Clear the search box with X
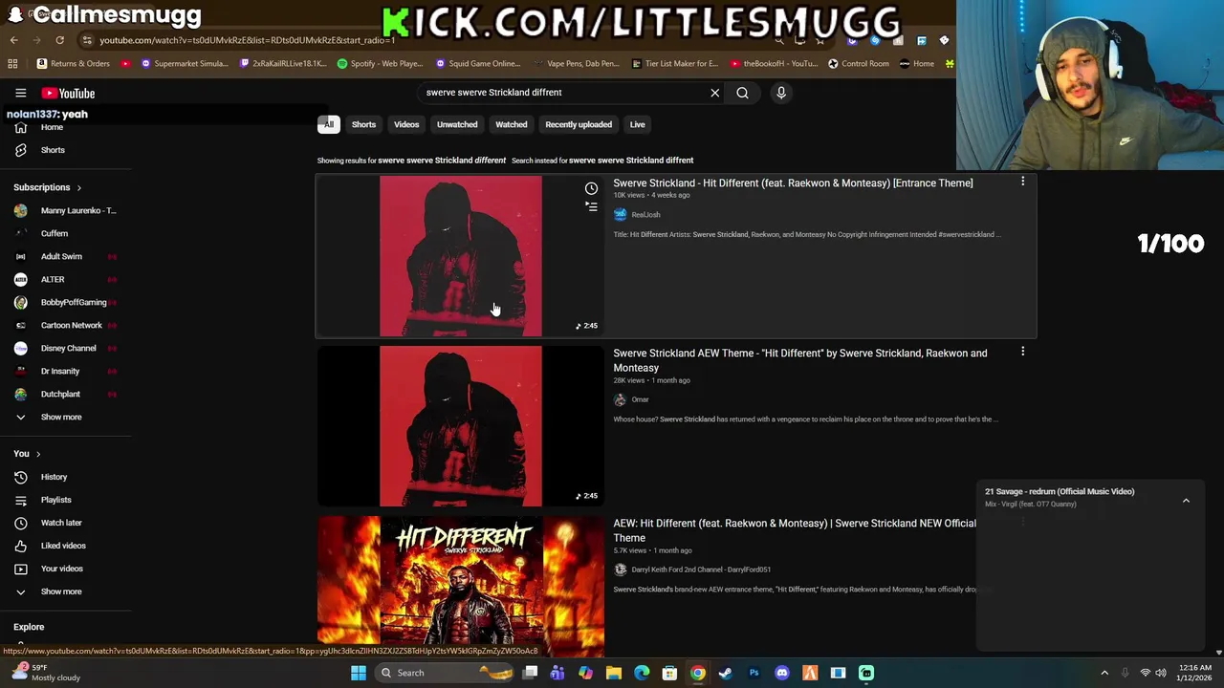Viewport: 1224px width, 688px height. click(x=714, y=93)
